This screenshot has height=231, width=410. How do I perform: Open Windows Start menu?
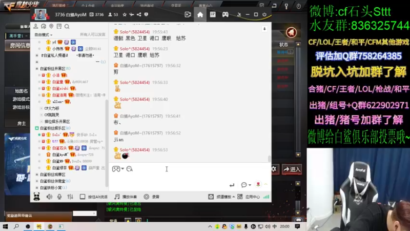(x=5, y=226)
